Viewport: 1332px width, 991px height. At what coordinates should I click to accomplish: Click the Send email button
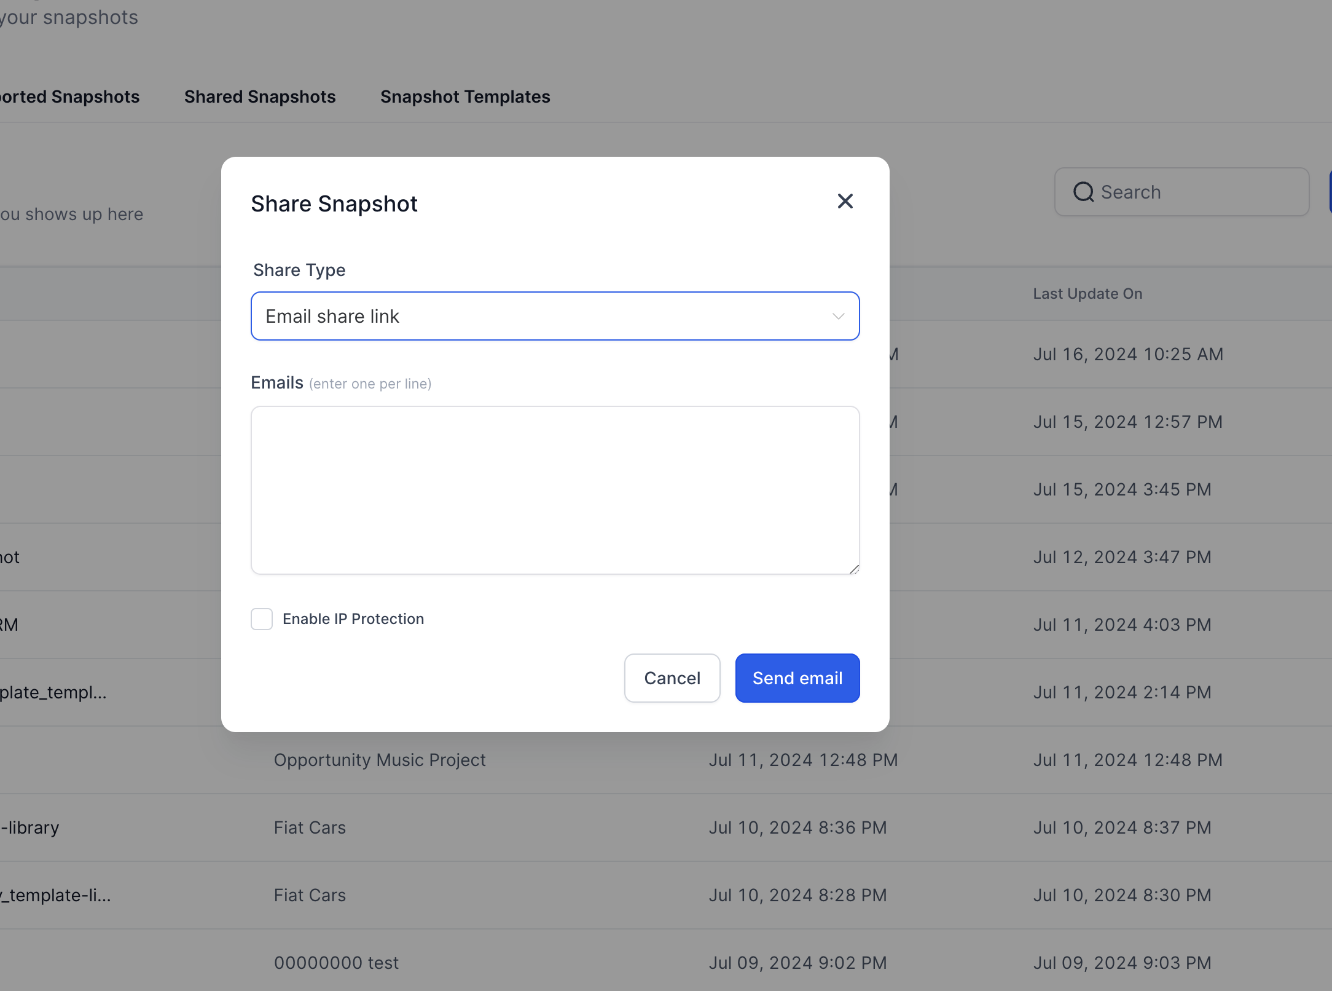[797, 678]
